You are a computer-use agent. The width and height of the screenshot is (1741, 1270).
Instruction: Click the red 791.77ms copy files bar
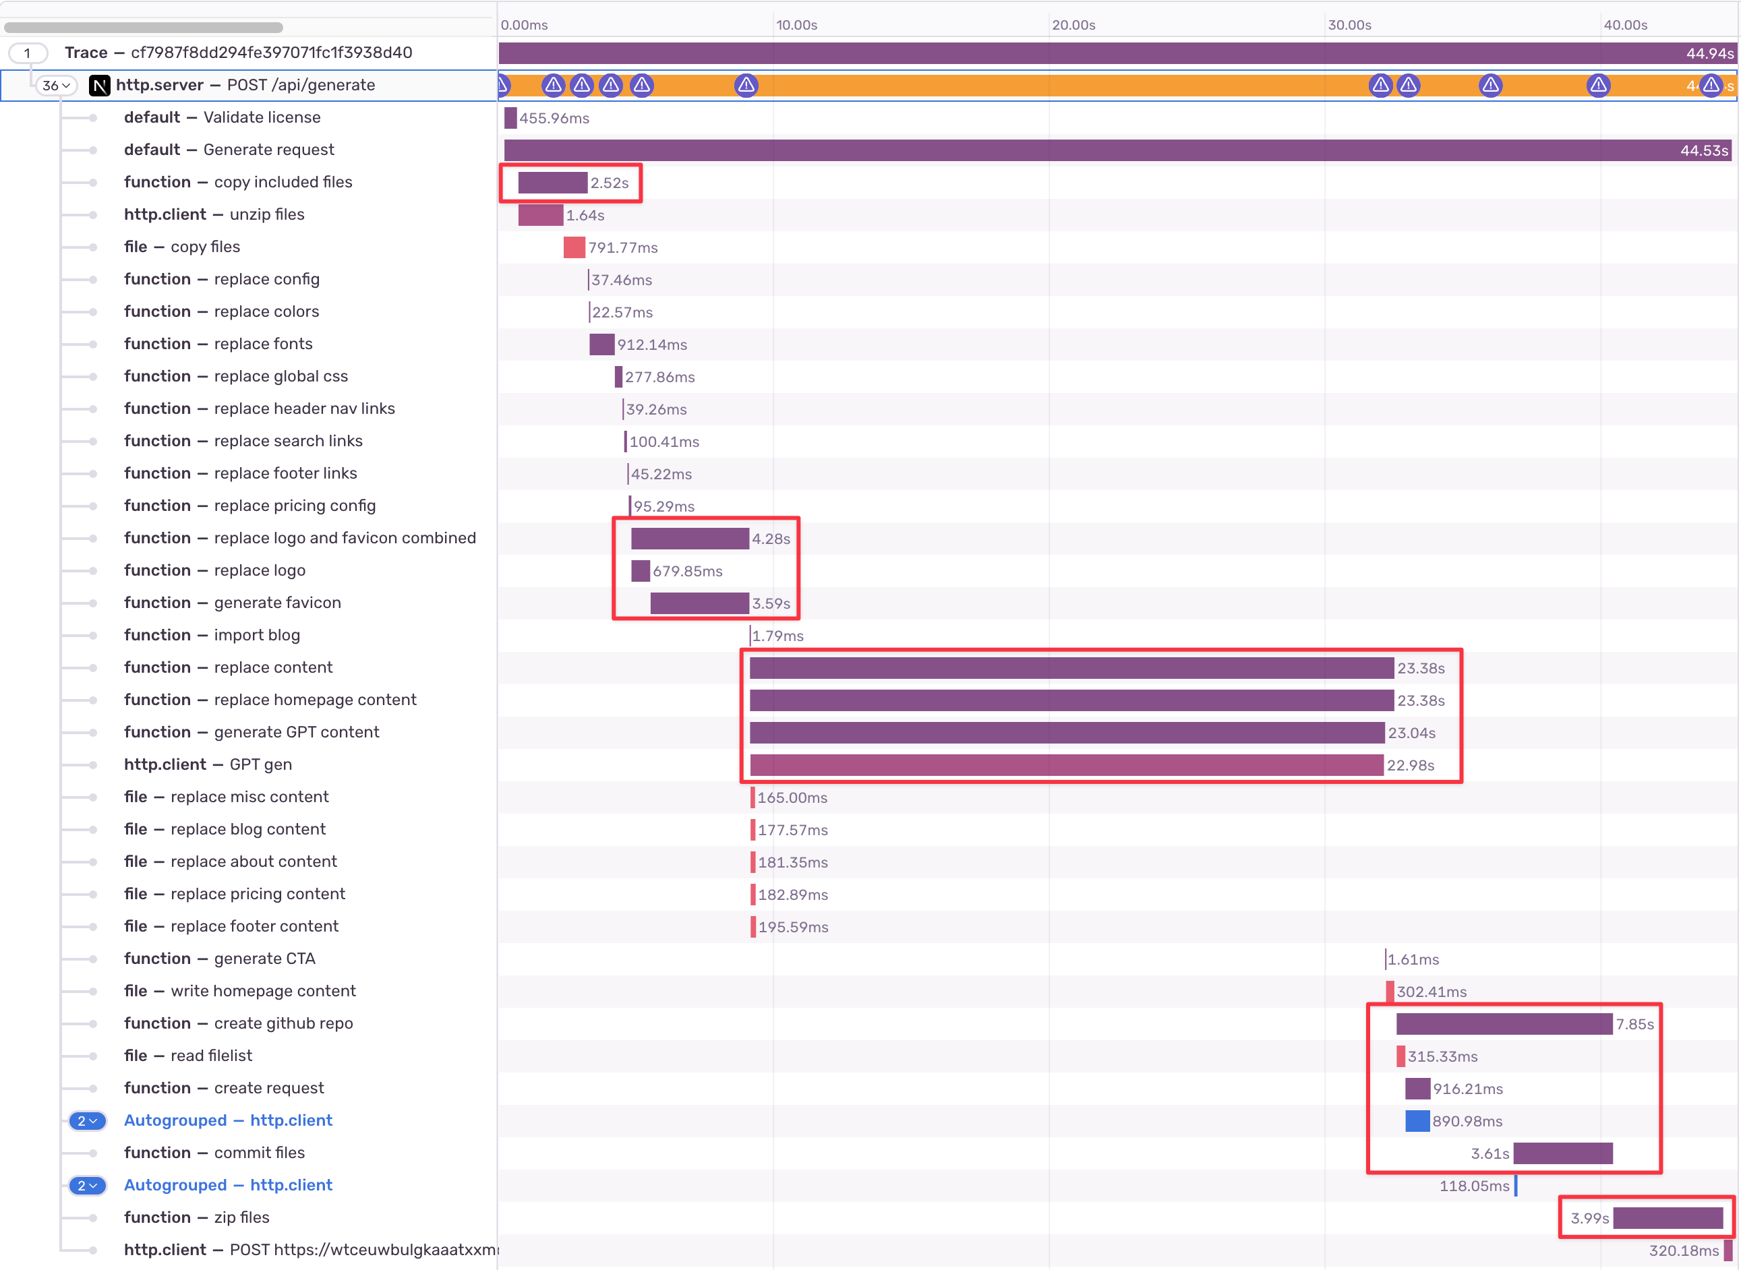pos(574,247)
